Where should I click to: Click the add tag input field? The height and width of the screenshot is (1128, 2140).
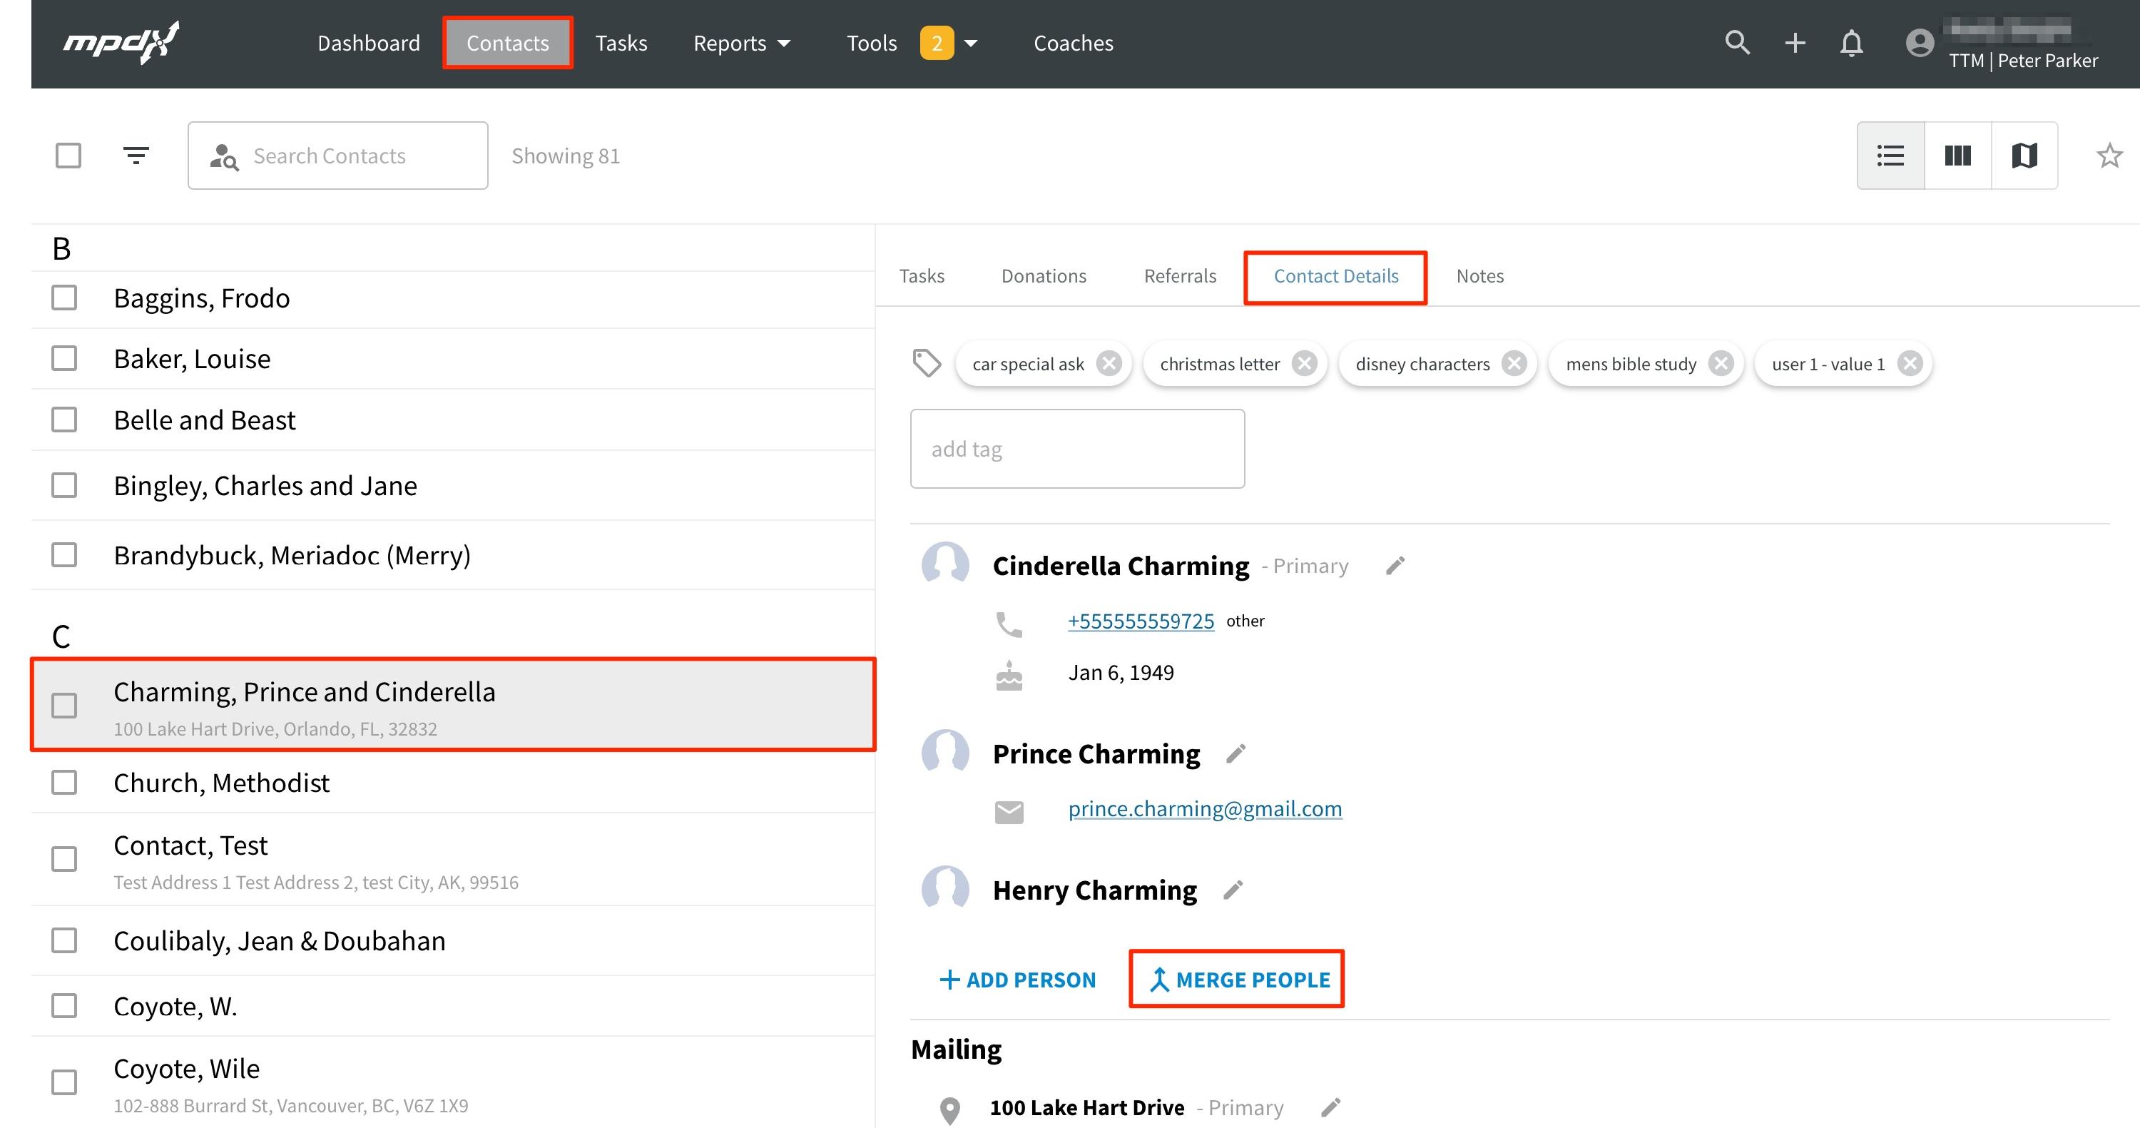tap(1076, 449)
